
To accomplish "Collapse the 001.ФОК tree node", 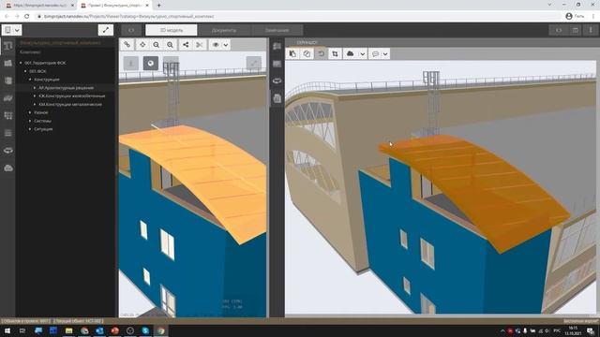I will point(25,71).
